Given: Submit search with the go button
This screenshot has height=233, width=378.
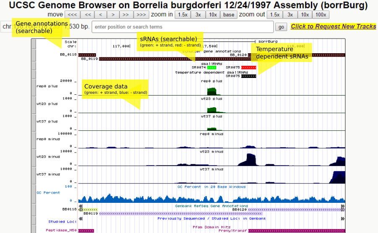Looking at the screenshot, I should click(x=281, y=27).
